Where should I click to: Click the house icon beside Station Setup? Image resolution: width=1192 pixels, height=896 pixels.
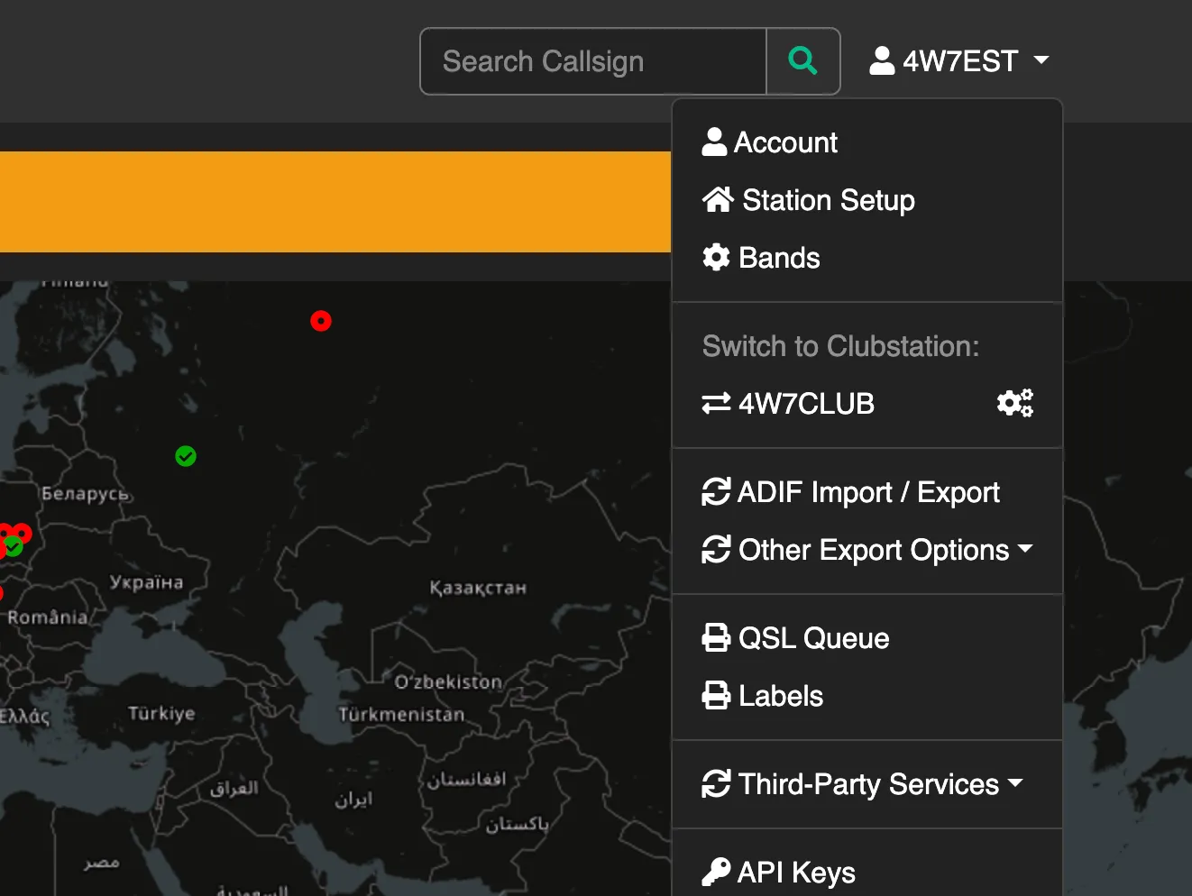pyautogui.click(x=718, y=200)
